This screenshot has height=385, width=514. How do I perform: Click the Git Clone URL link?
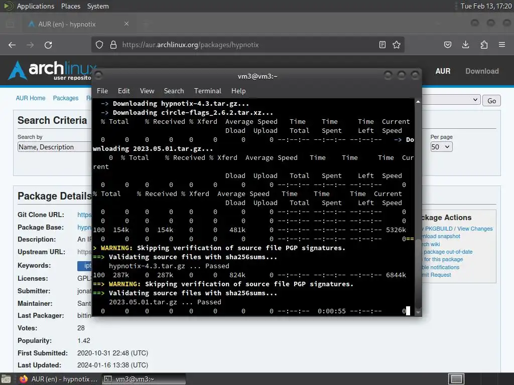coord(84,215)
